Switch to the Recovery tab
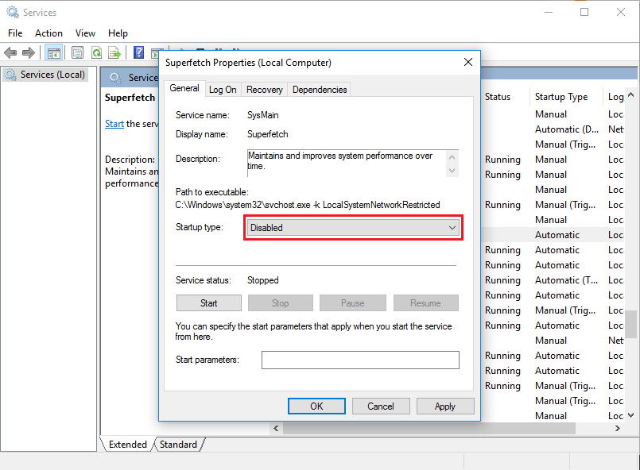The height and width of the screenshot is (470, 640). click(264, 90)
